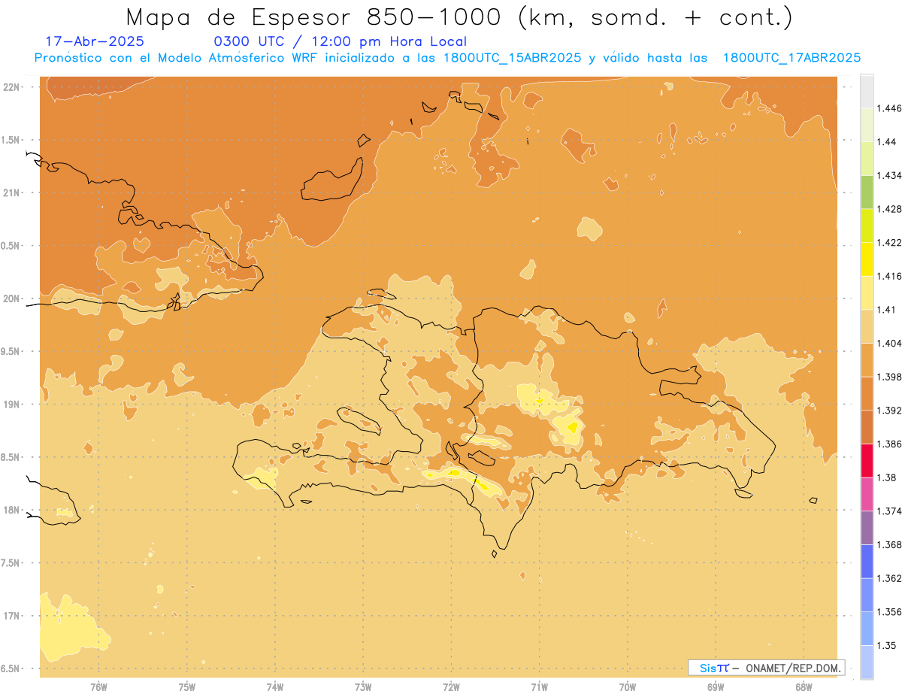Click the '70W' longitude label
Screen dimensions: 902x697
pyautogui.click(x=628, y=687)
